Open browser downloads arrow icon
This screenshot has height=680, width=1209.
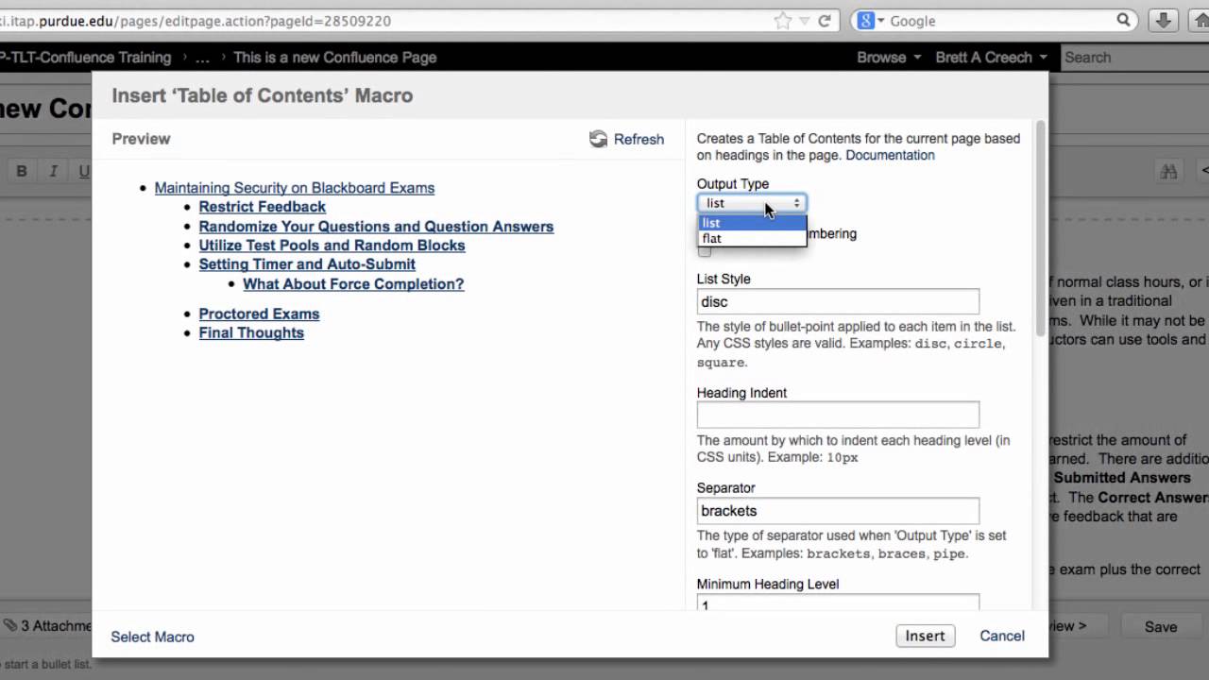(x=1165, y=20)
